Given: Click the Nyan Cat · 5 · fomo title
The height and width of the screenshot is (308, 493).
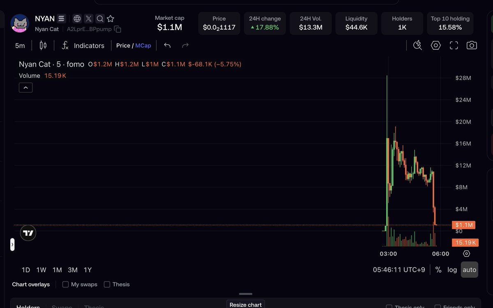Looking at the screenshot, I should [x=51, y=64].
